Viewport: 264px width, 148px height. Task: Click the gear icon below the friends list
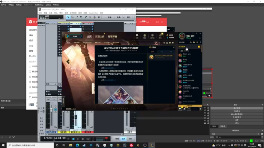tap(200, 109)
